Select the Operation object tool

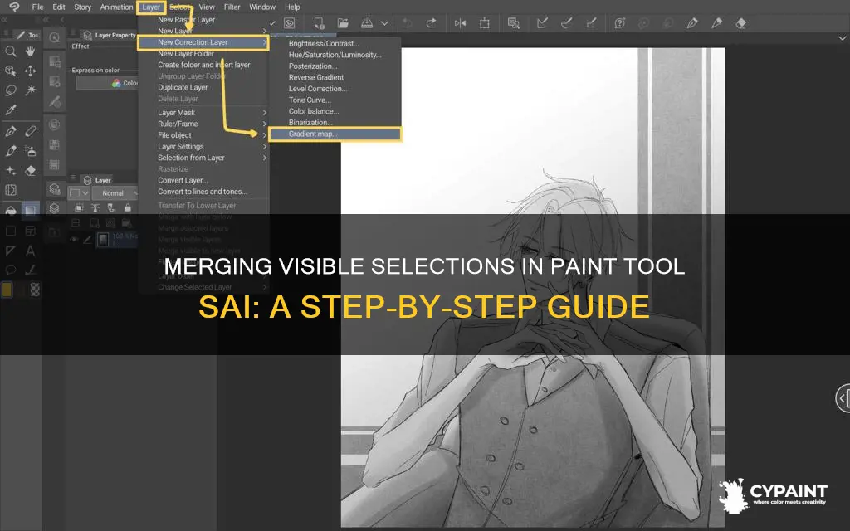point(10,71)
